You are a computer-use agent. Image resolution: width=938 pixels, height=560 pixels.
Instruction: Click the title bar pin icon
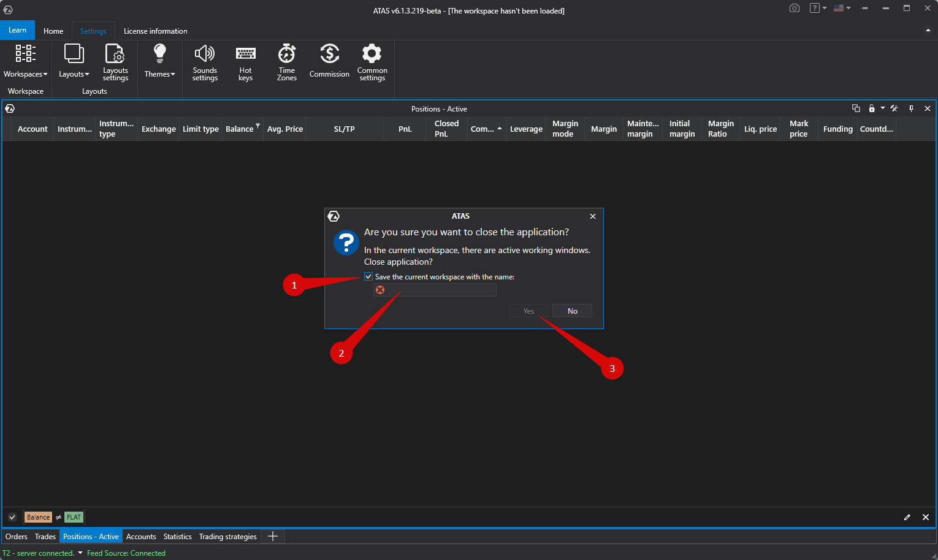pyautogui.click(x=864, y=8)
